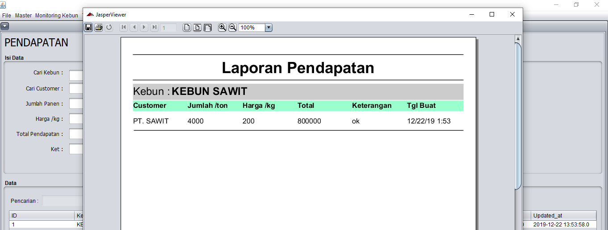Open the Master menu in the main window
The height and width of the screenshot is (230, 608).
[24, 16]
